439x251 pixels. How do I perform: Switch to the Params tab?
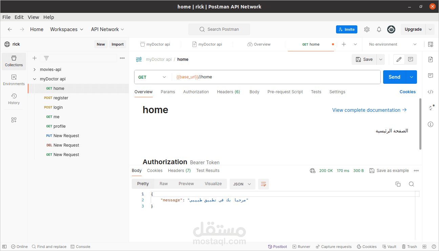tap(168, 92)
